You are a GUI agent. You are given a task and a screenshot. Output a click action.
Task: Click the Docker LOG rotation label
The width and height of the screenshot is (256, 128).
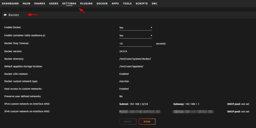[x=16, y=74]
